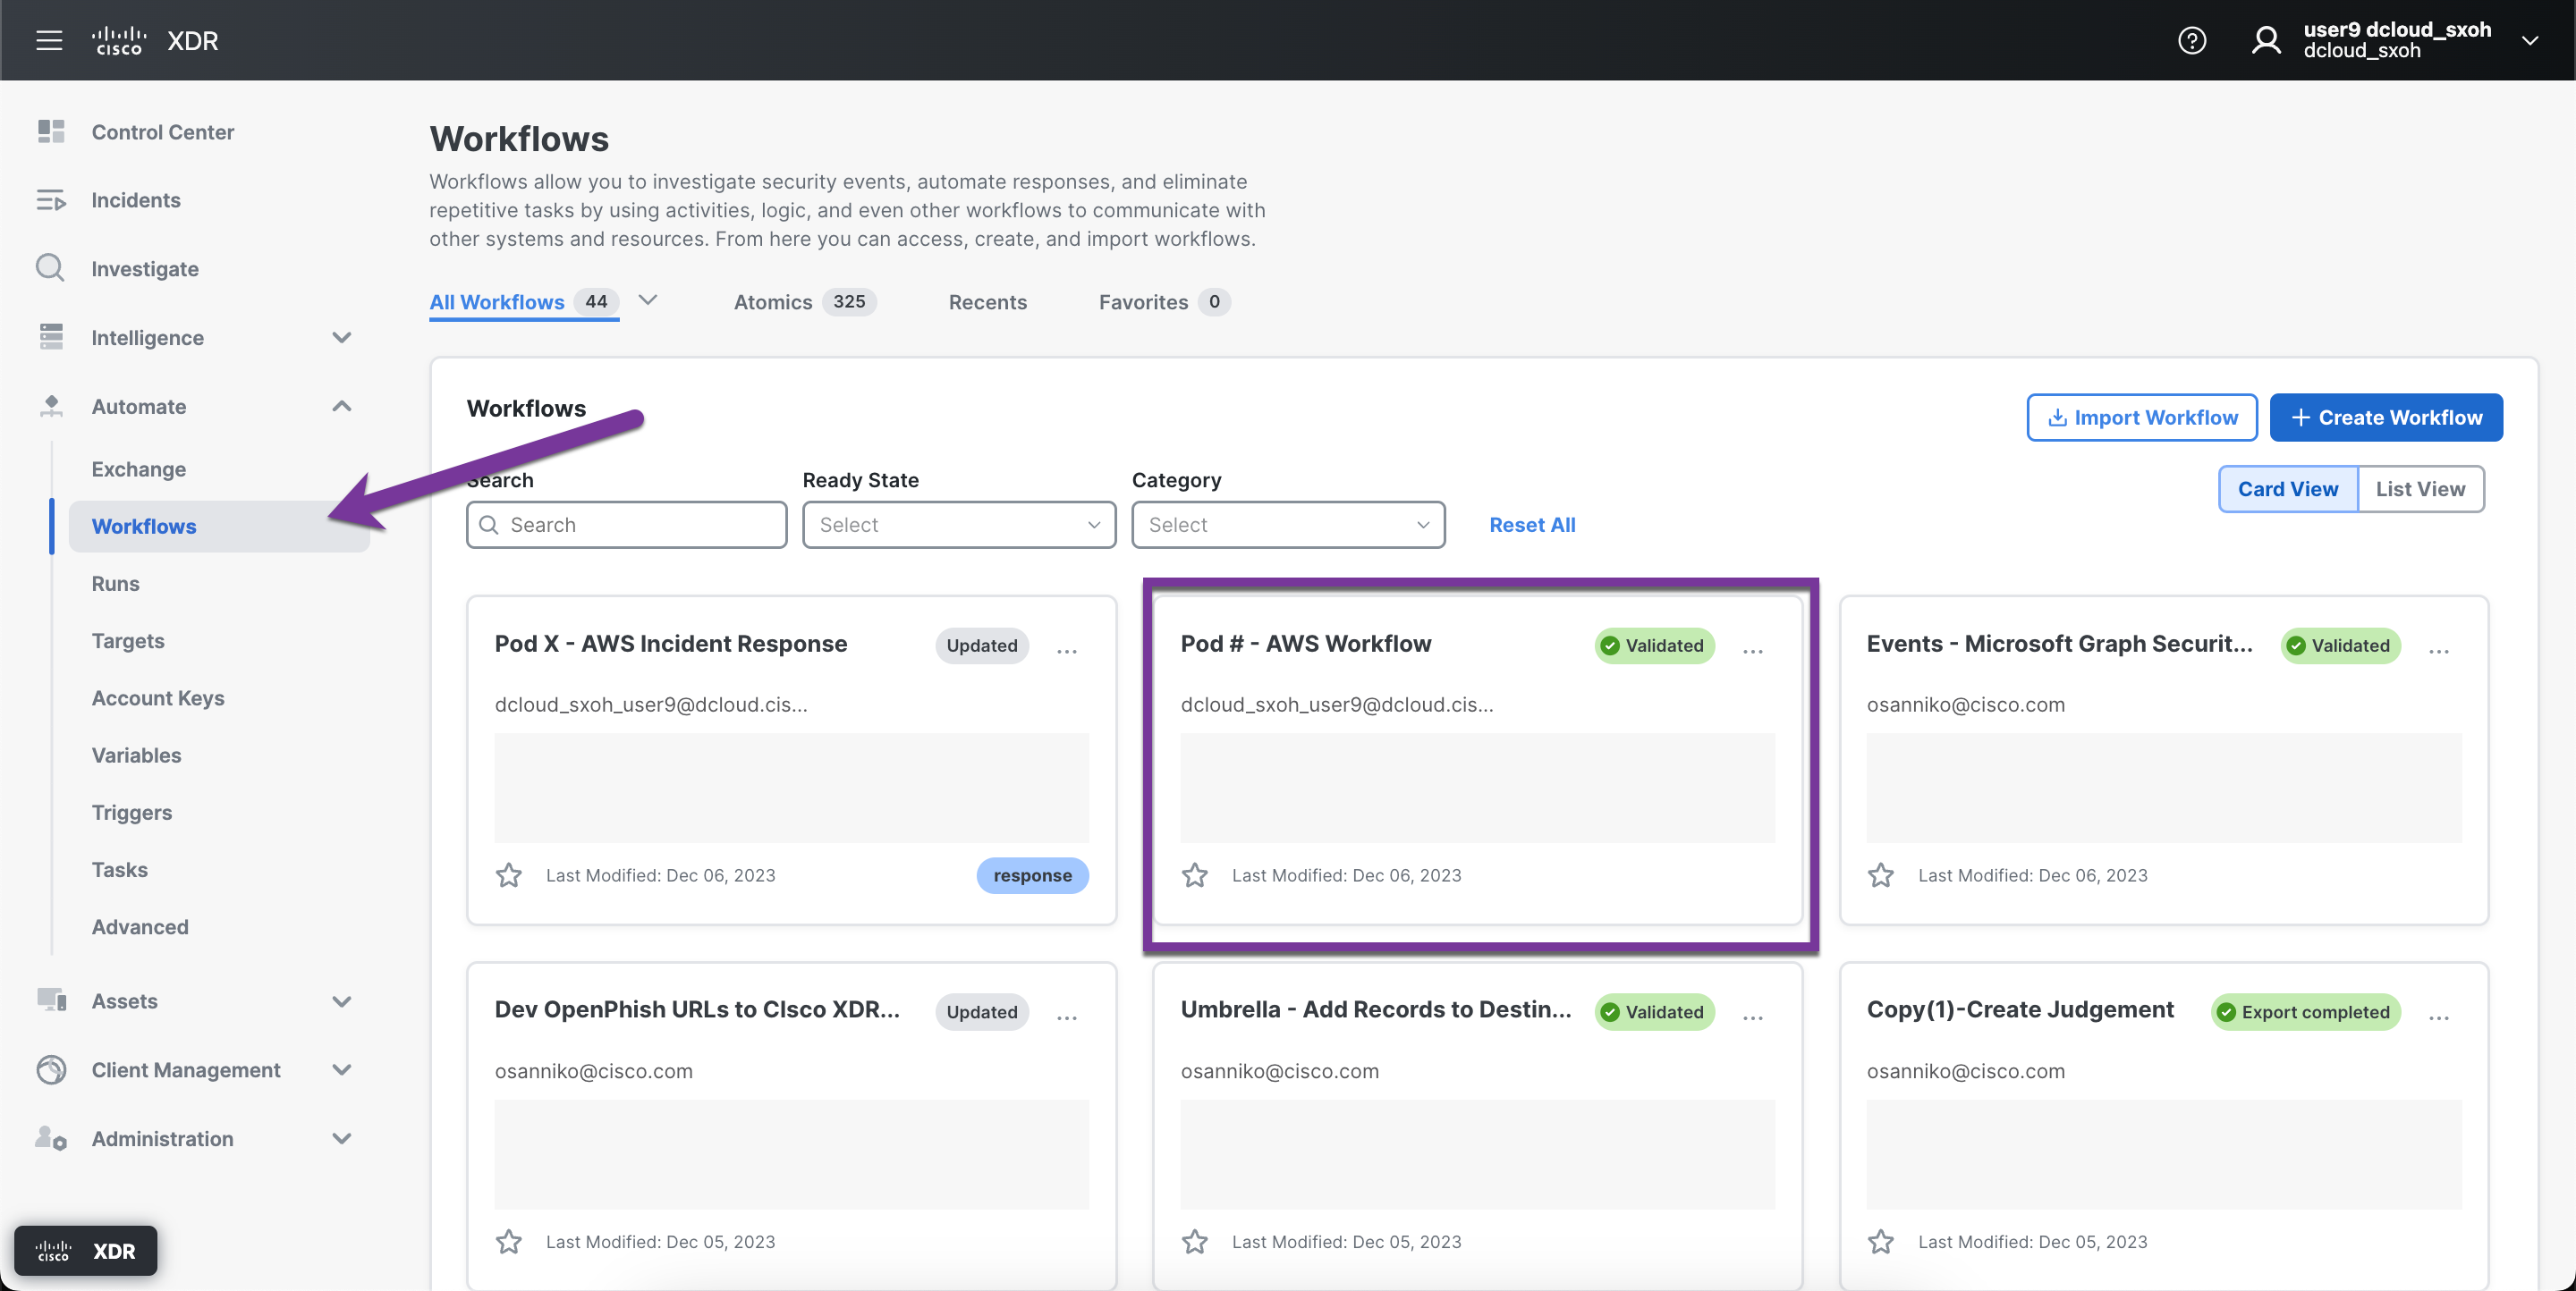Favorite the Pod # - AWS Workflow star
The width and height of the screenshot is (2576, 1291).
[x=1194, y=875]
